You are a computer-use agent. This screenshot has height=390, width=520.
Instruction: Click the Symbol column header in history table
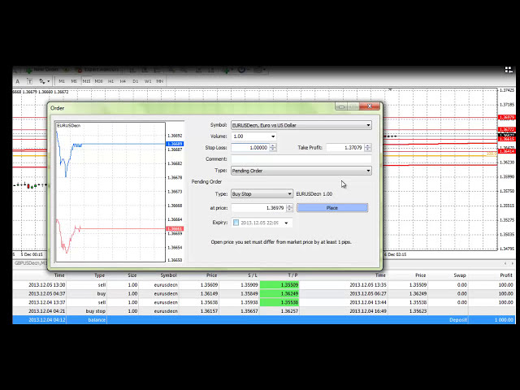(x=168, y=275)
